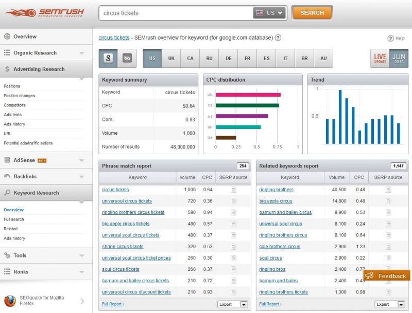Select the Google search engine icon
Image resolution: width=412 pixels, height=313 pixels.
108,58
